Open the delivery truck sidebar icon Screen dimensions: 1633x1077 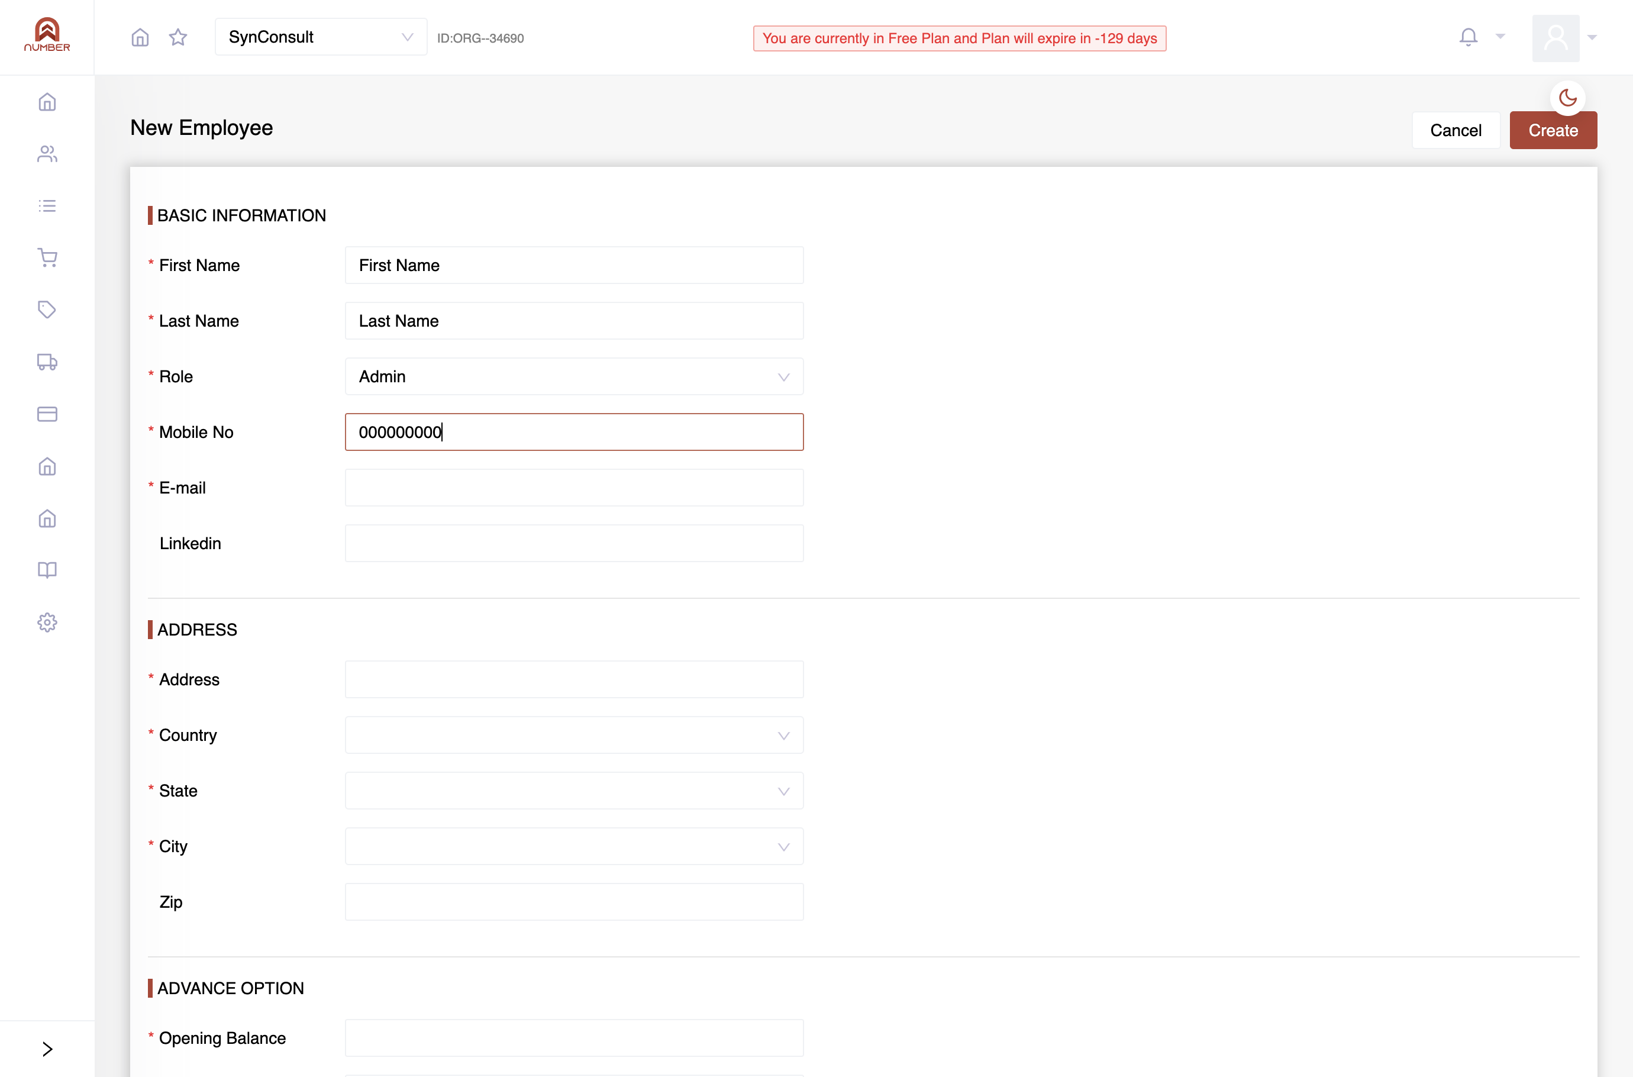47,362
